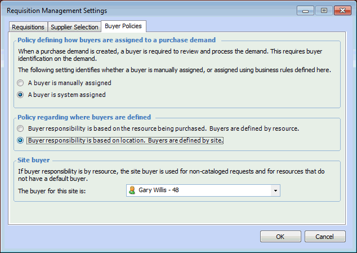
Task: Choose buyer responsibility based on location
Action: pos(21,140)
